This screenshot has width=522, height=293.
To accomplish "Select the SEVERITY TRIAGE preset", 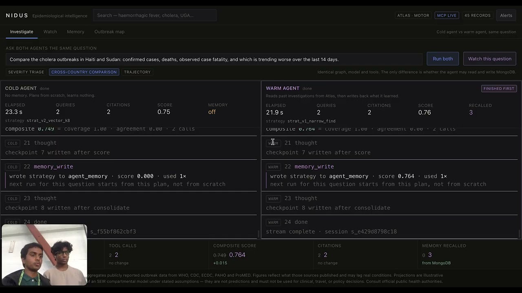I will click(26, 72).
